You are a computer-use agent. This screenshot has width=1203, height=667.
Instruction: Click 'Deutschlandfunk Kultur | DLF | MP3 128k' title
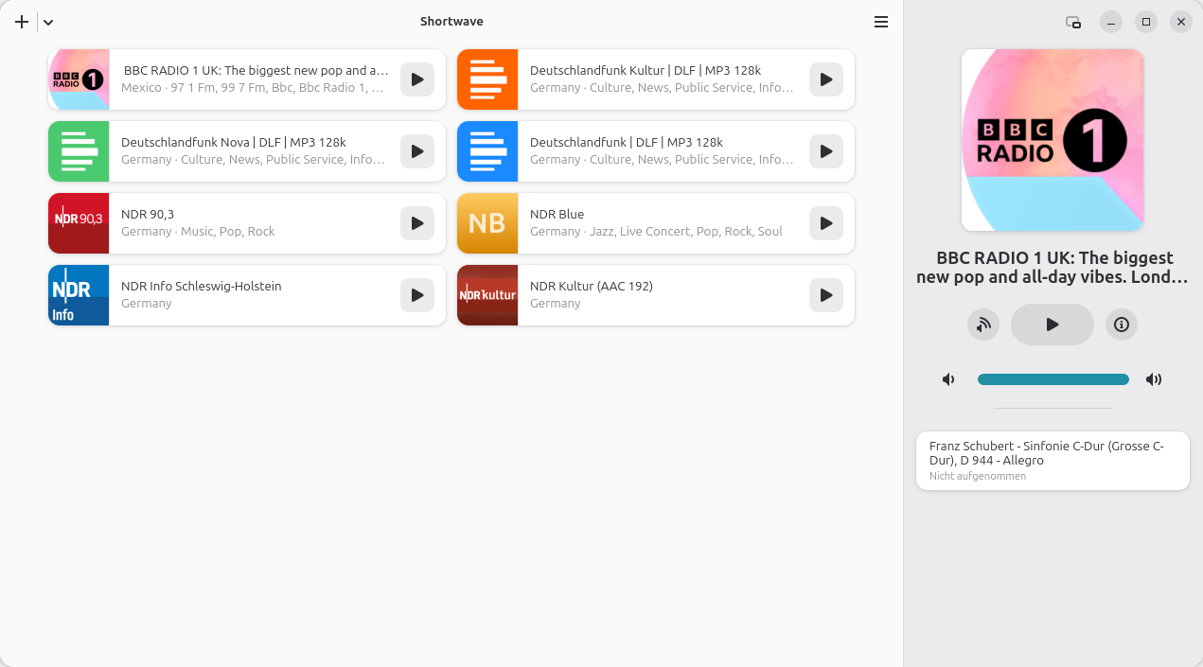point(646,70)
